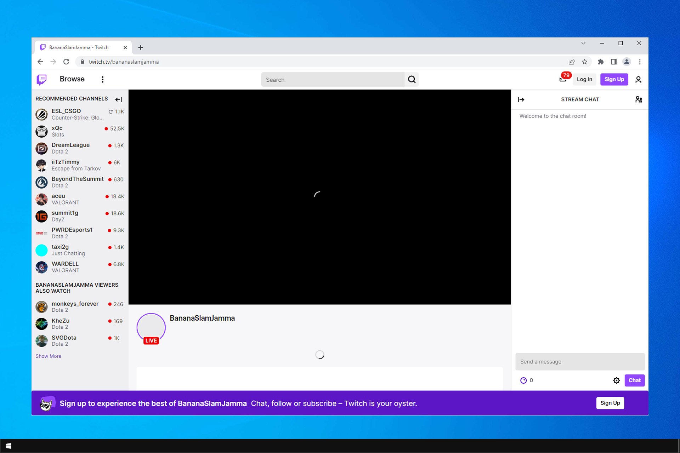Click the site lock icon in address bar

coord(82,62)
